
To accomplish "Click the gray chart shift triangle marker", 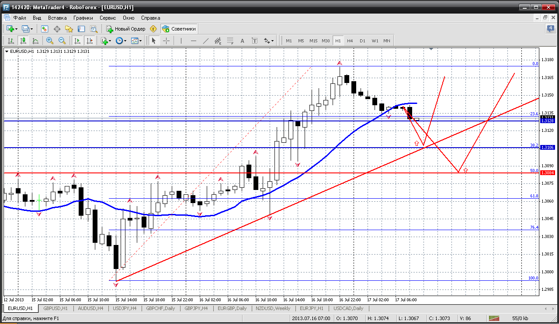I will coord(431,49).
